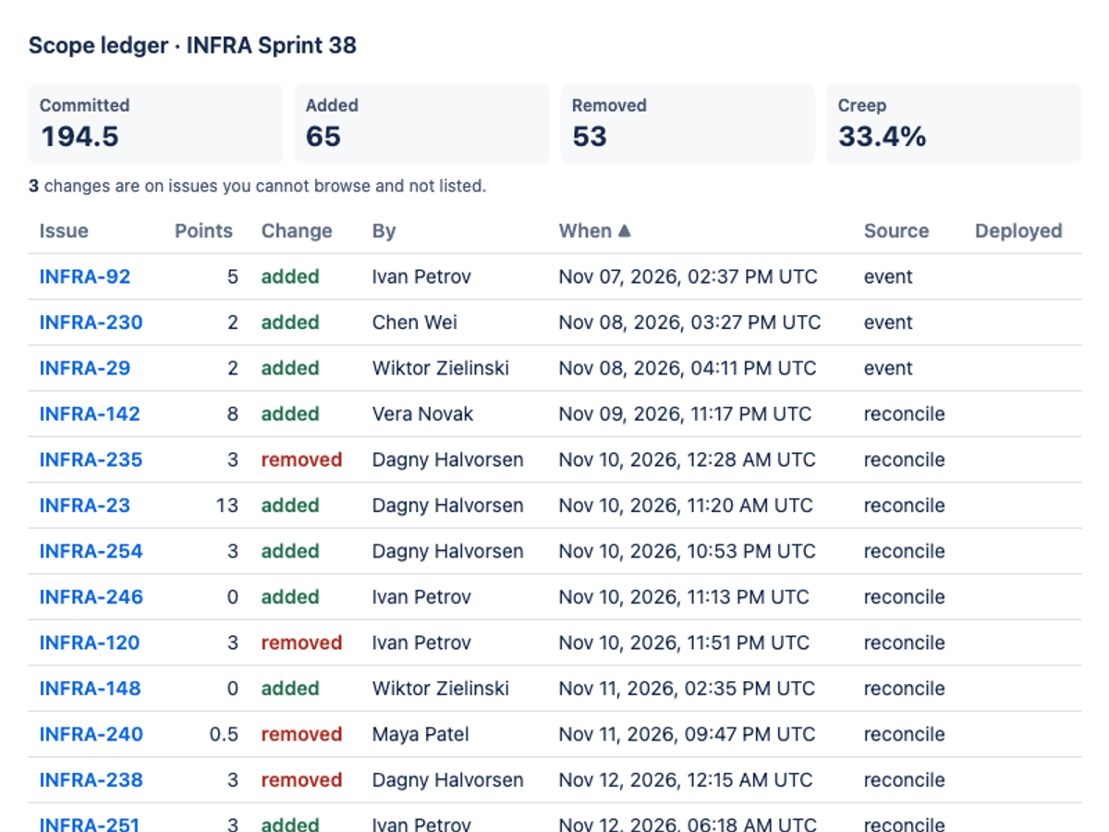Image resolution: width=1109 pixels, height=832 pixels.
Task: Click the By column header
Action: pyautogui.click(x=384, y=231)
